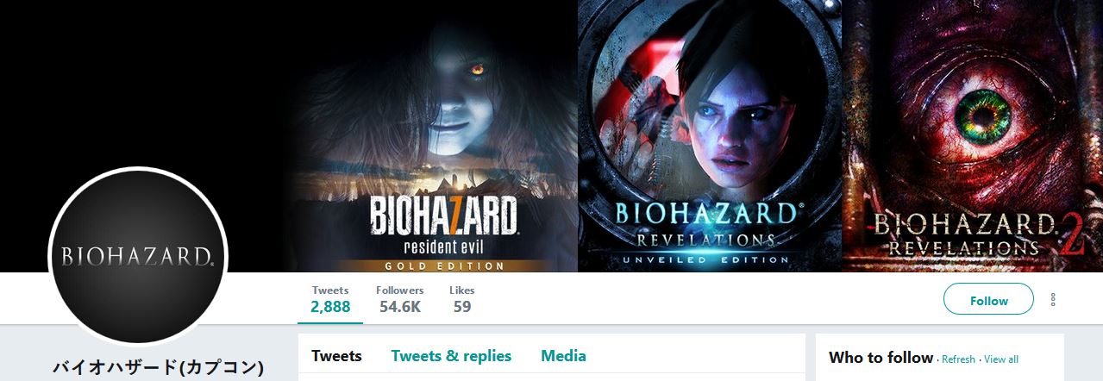Viewport: 1103px width, 381px height.
Task: Open the three-dot more options menu
Action: 1053,300
